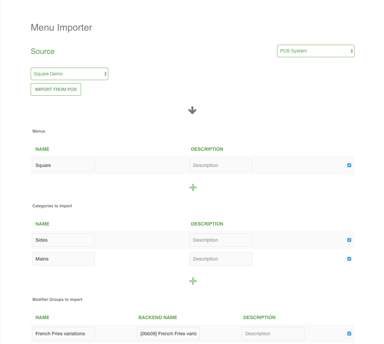Disable importing the Sides category
The width and height of the screenshot is (384, 344).
tap(349, 240)
